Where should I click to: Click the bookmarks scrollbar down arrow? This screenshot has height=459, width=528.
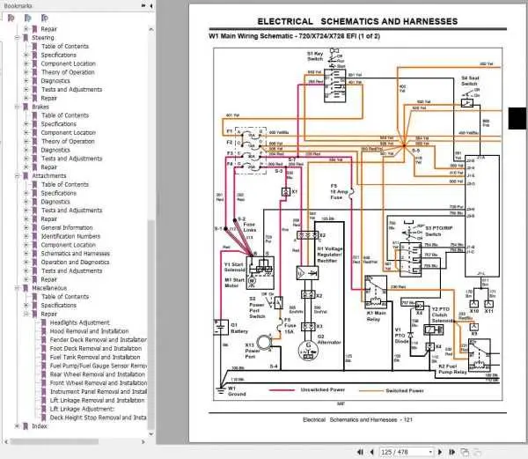tap(151, 434)
